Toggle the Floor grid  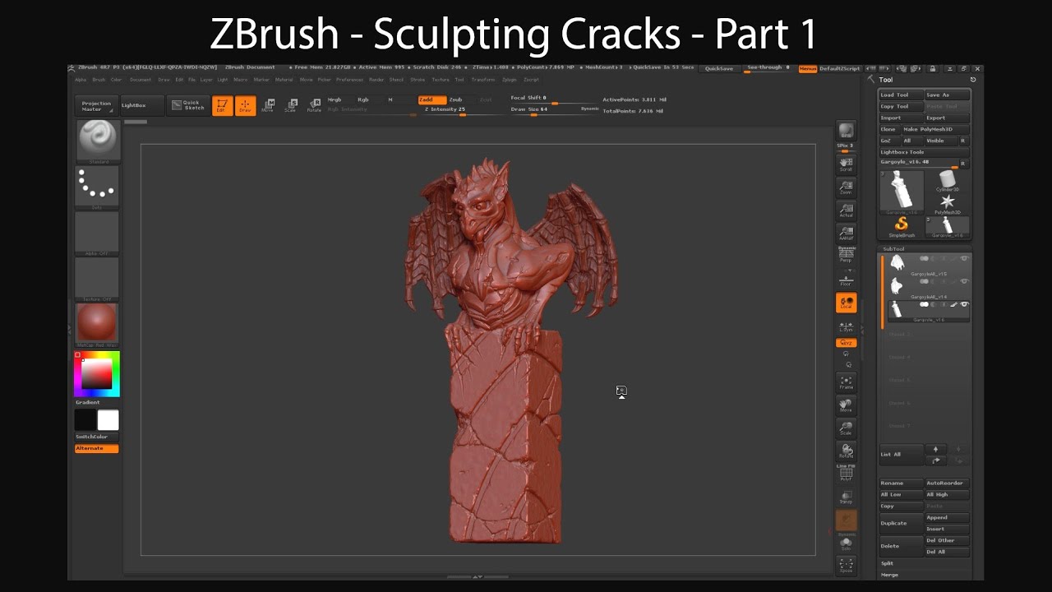point(846,280)
